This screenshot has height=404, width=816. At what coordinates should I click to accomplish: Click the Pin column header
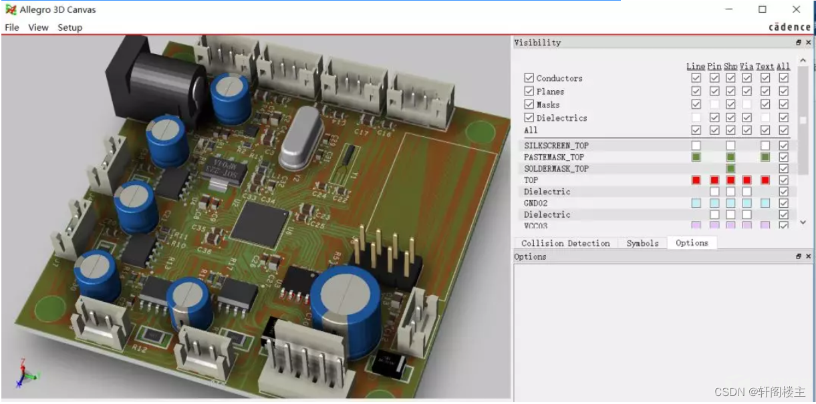(714, 66)
